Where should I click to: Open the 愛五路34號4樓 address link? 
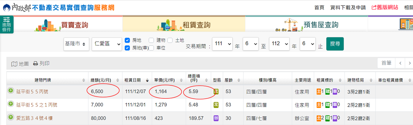35,118
